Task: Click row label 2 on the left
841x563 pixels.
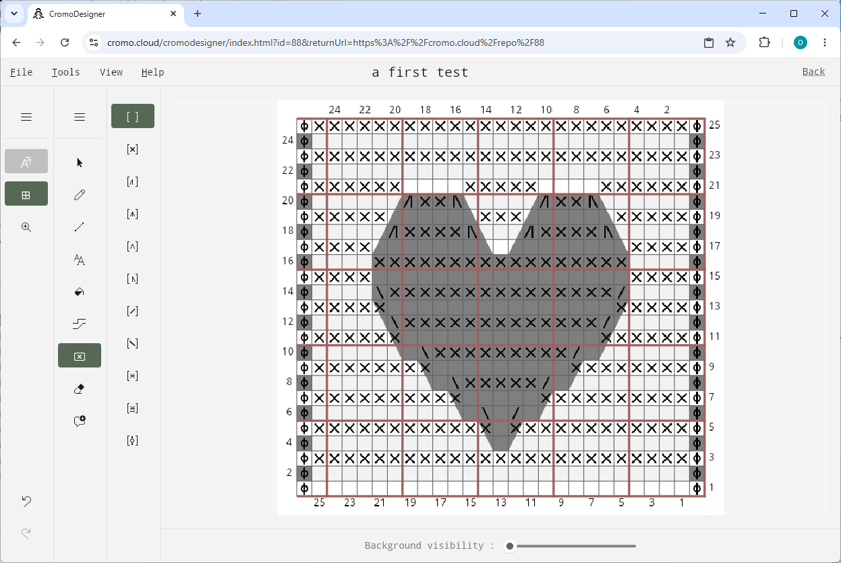Action: click(289, 472)
